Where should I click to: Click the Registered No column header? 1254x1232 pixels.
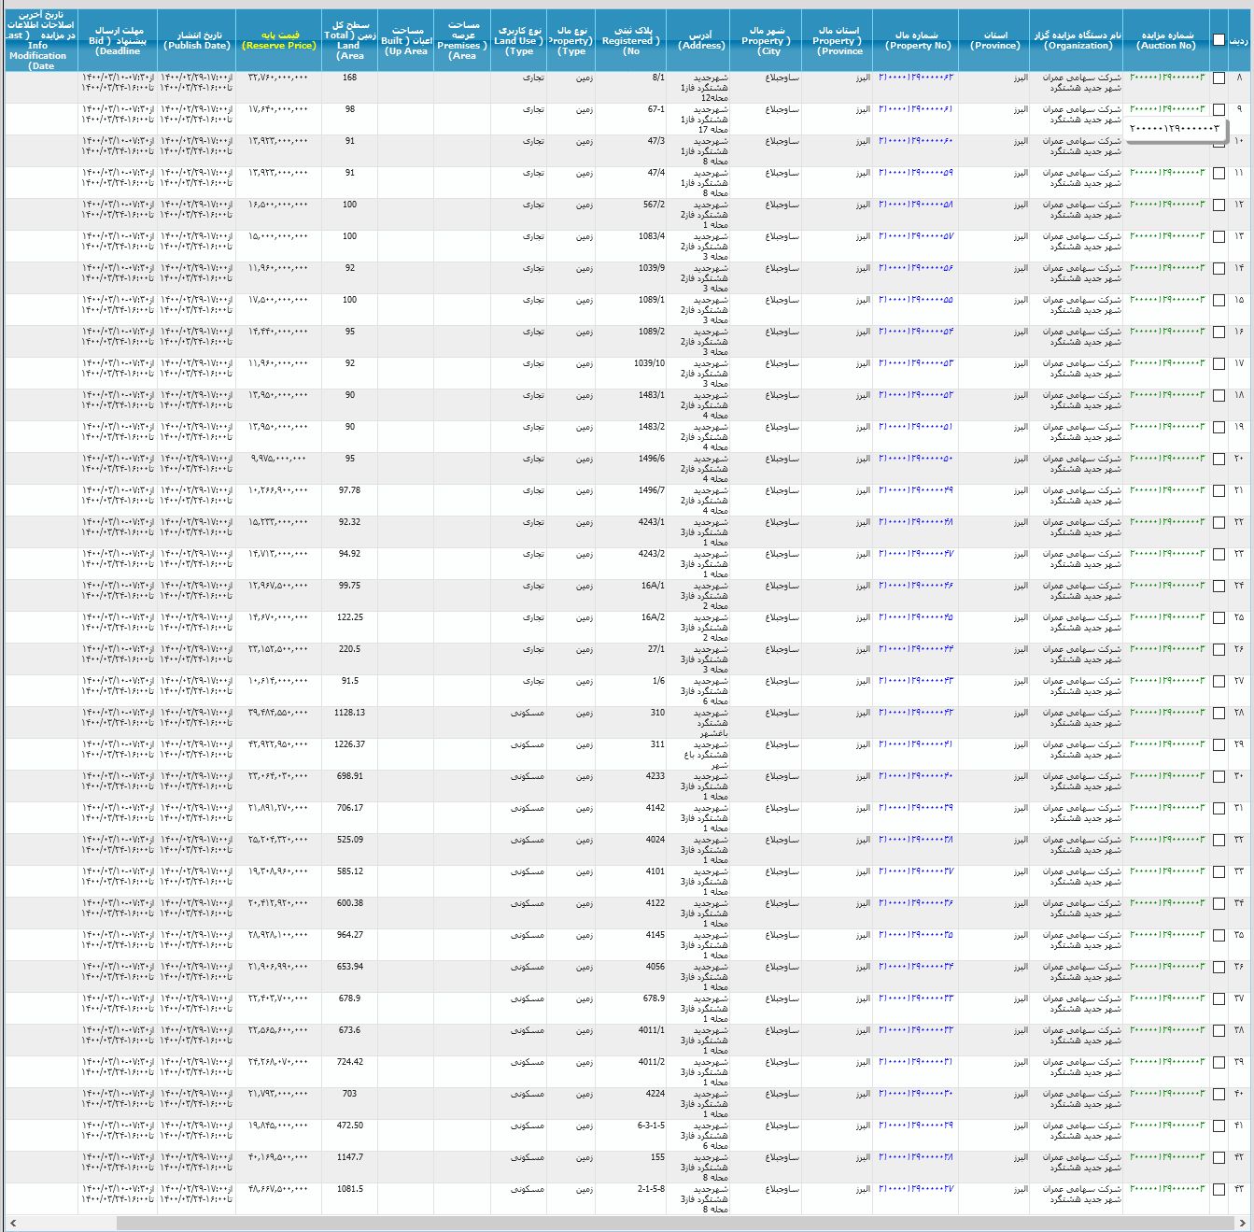pyautogui.click(x=631, y=40)
